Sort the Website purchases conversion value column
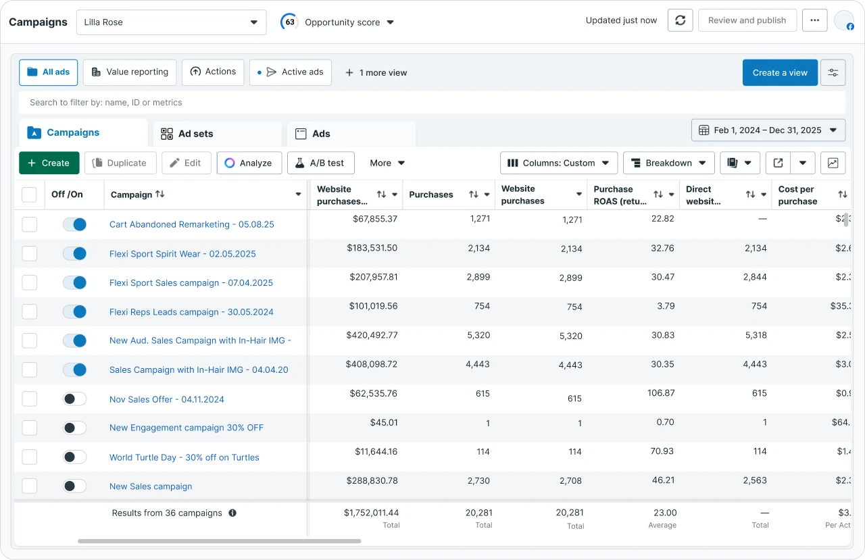The width and height of the screenshot is (865, 560). (381, 195)
